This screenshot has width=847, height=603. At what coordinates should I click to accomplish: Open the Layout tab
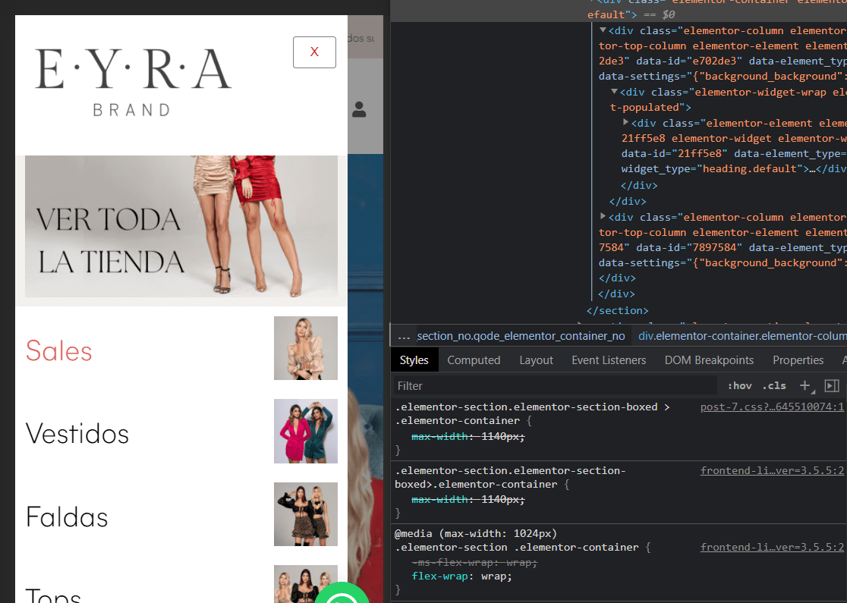coord(537,360)
